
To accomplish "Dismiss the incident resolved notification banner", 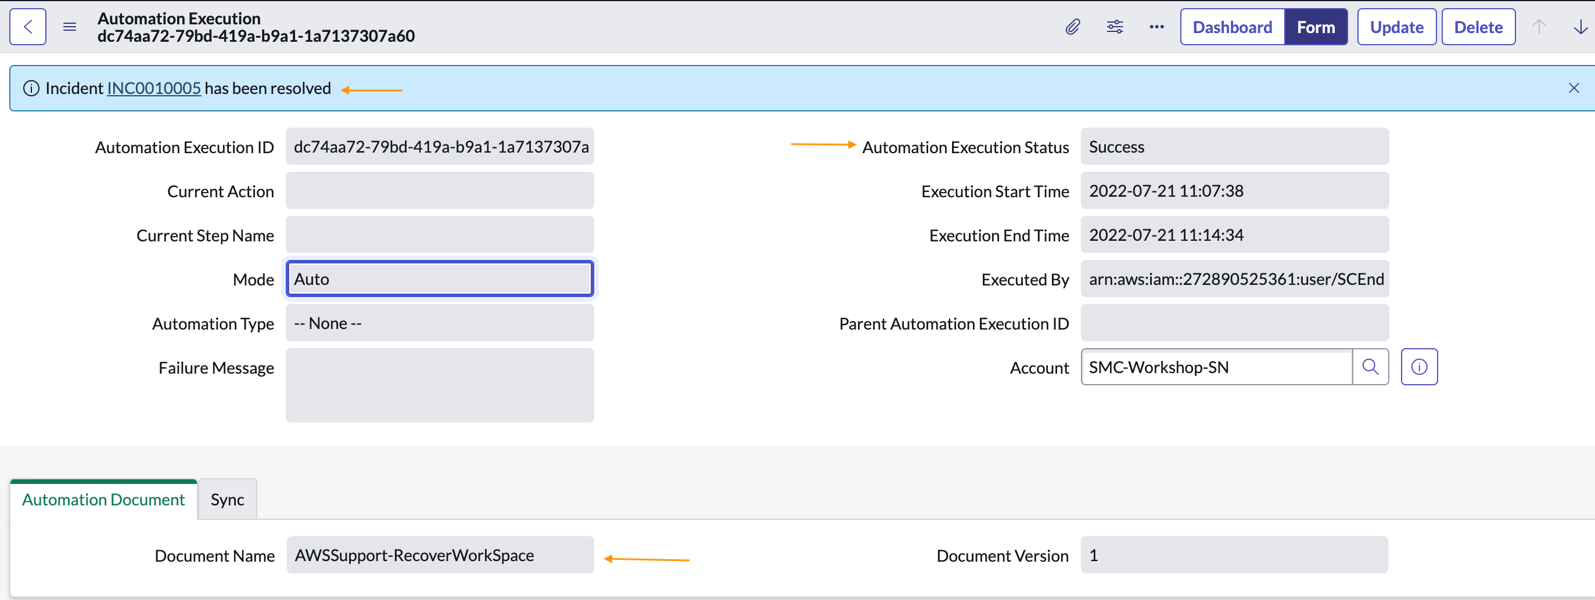I will click(1574, 88).
